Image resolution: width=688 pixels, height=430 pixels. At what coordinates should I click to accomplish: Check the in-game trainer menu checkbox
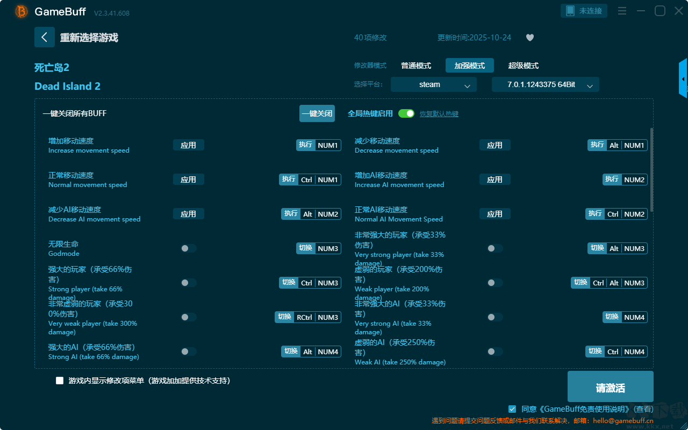pos(60,381)
